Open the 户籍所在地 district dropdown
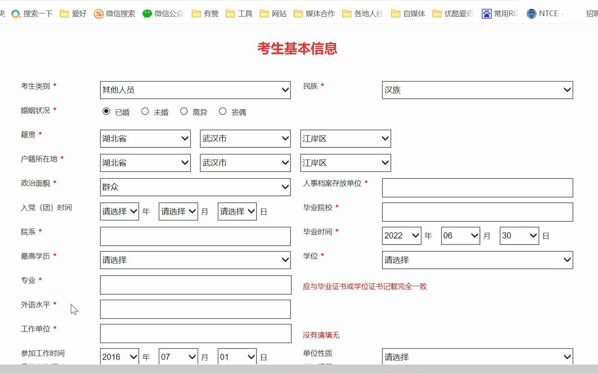Screen dimensions: 598x374 click(346, 163)
